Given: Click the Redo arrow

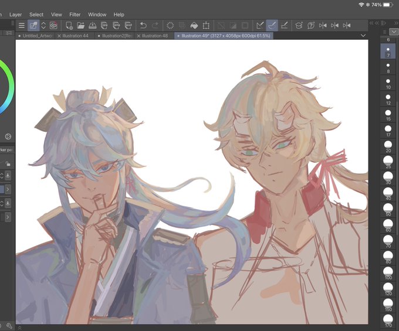Looking at the screenshot, I should 155,25.
